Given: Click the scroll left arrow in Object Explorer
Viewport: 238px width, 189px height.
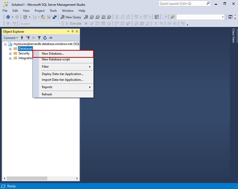Looking at the screenshot, I should coord(4,178).
